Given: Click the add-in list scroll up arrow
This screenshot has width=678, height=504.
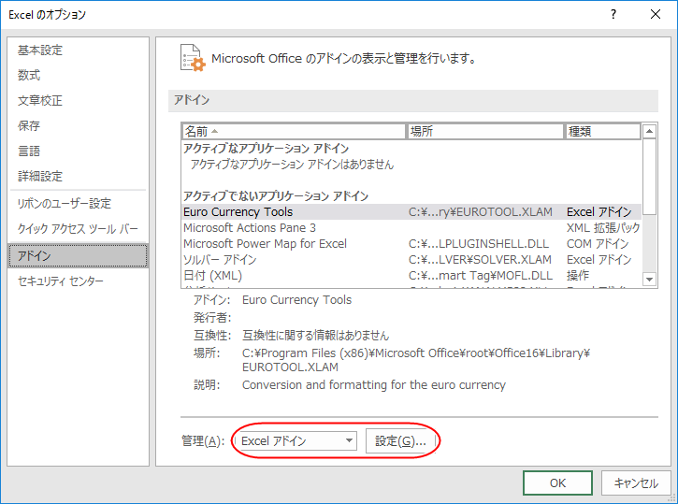Looking at the screenshot, I should [x=649, y=132].
